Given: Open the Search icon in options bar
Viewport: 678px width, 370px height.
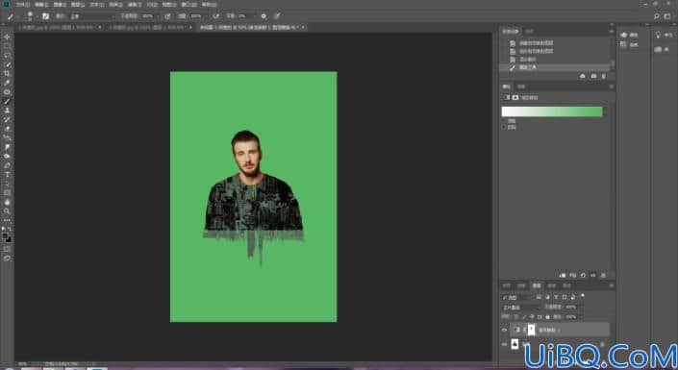Looking at the screenshot, I should [x=657, y=16].
